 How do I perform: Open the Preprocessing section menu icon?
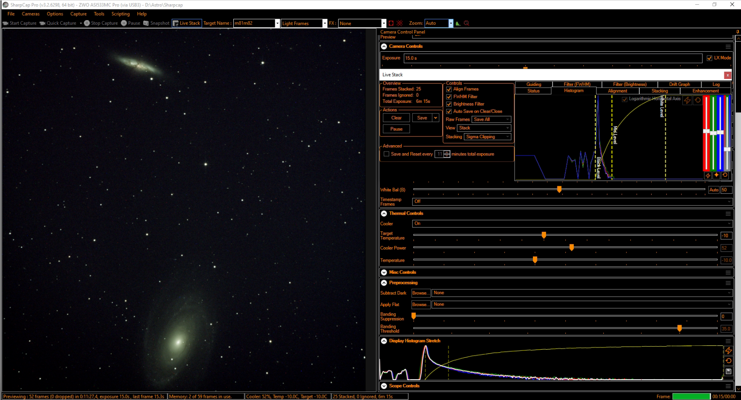[x=728, y=283]
